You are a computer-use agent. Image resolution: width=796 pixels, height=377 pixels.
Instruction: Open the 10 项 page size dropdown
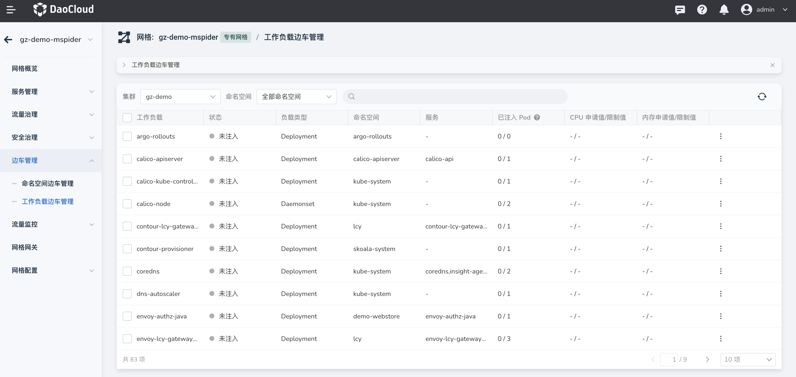pos(747,360)
